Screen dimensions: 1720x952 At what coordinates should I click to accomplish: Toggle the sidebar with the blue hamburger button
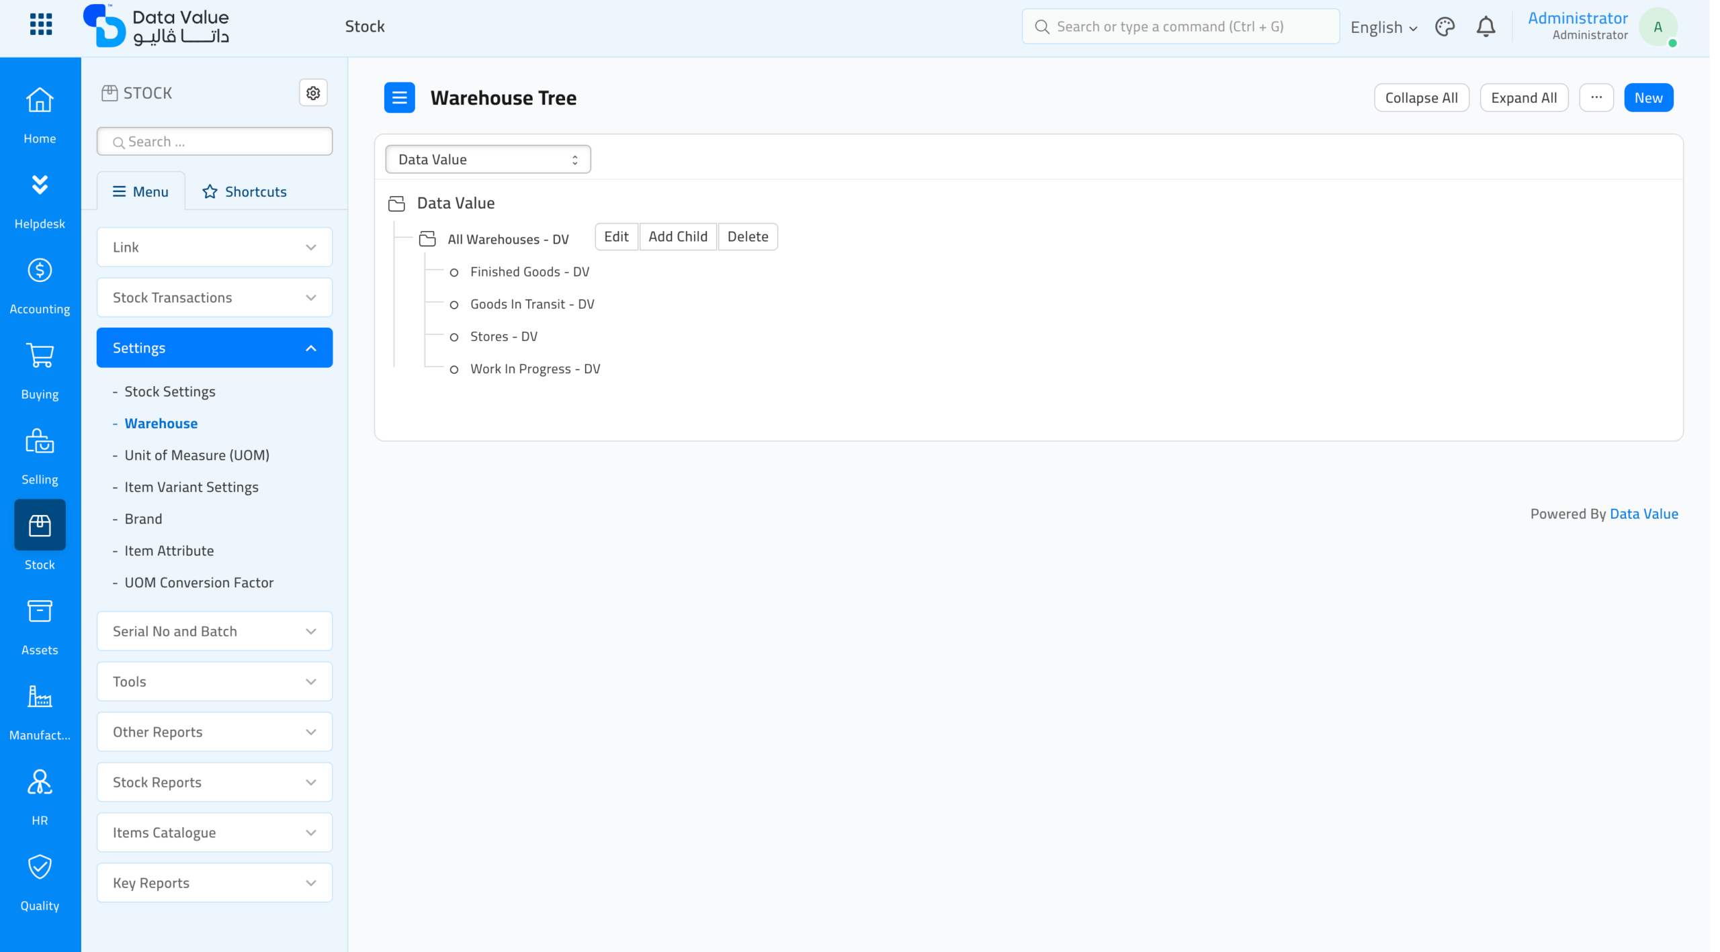point(400,98)
